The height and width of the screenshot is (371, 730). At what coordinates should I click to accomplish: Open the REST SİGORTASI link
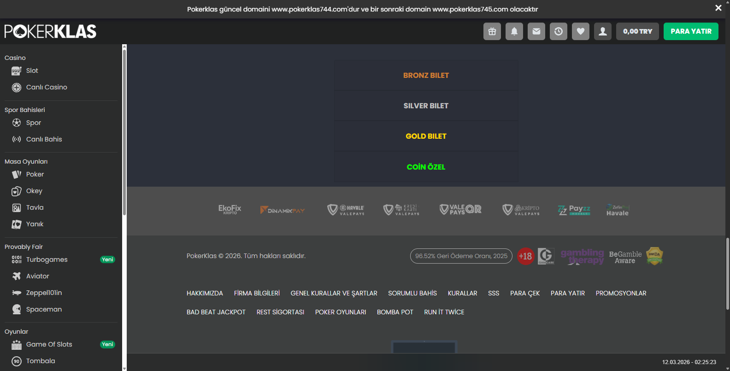coord(280,312)
